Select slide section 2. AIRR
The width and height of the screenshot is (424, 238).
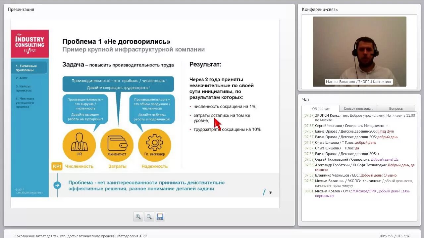click(22, 78)
